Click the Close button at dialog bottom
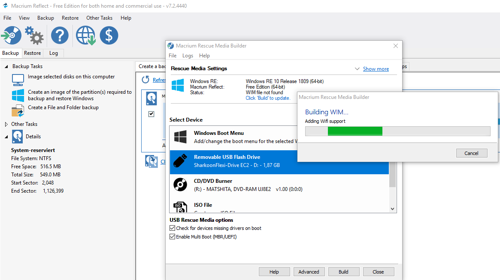This screenshot has width=500, height=280. (x=378, y=272)
